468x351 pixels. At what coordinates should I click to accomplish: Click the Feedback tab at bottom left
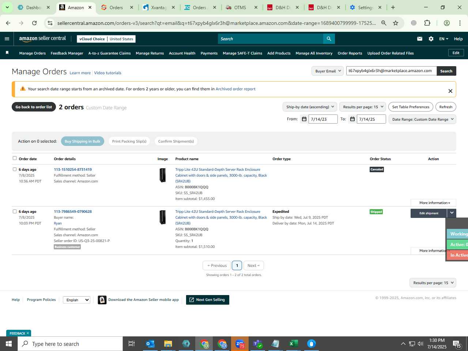(19, 333)
